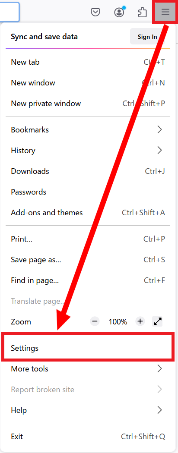Click the hamburger application menu button
This screenshot has width=178, height=453.
click(165, 12)
